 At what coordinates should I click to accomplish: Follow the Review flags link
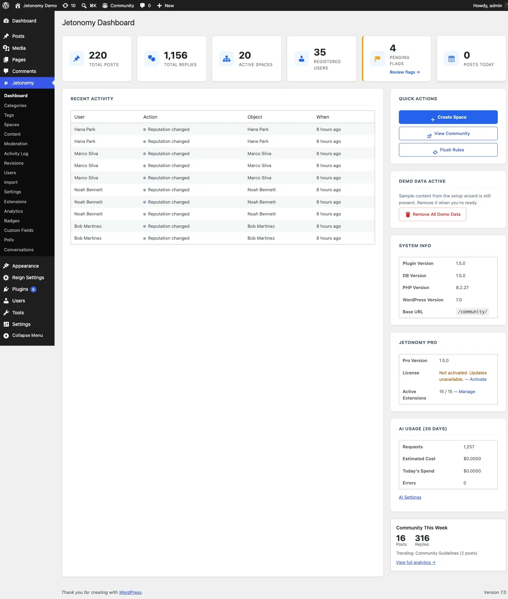[405, 72]
